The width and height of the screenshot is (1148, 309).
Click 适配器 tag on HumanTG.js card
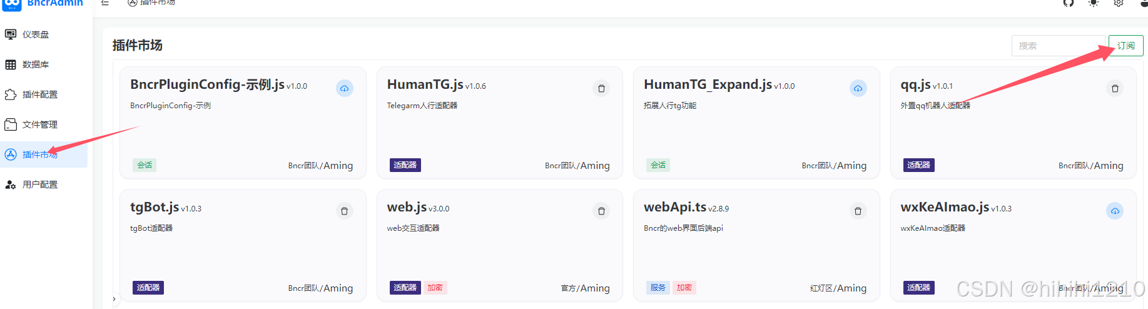(405, 165)
